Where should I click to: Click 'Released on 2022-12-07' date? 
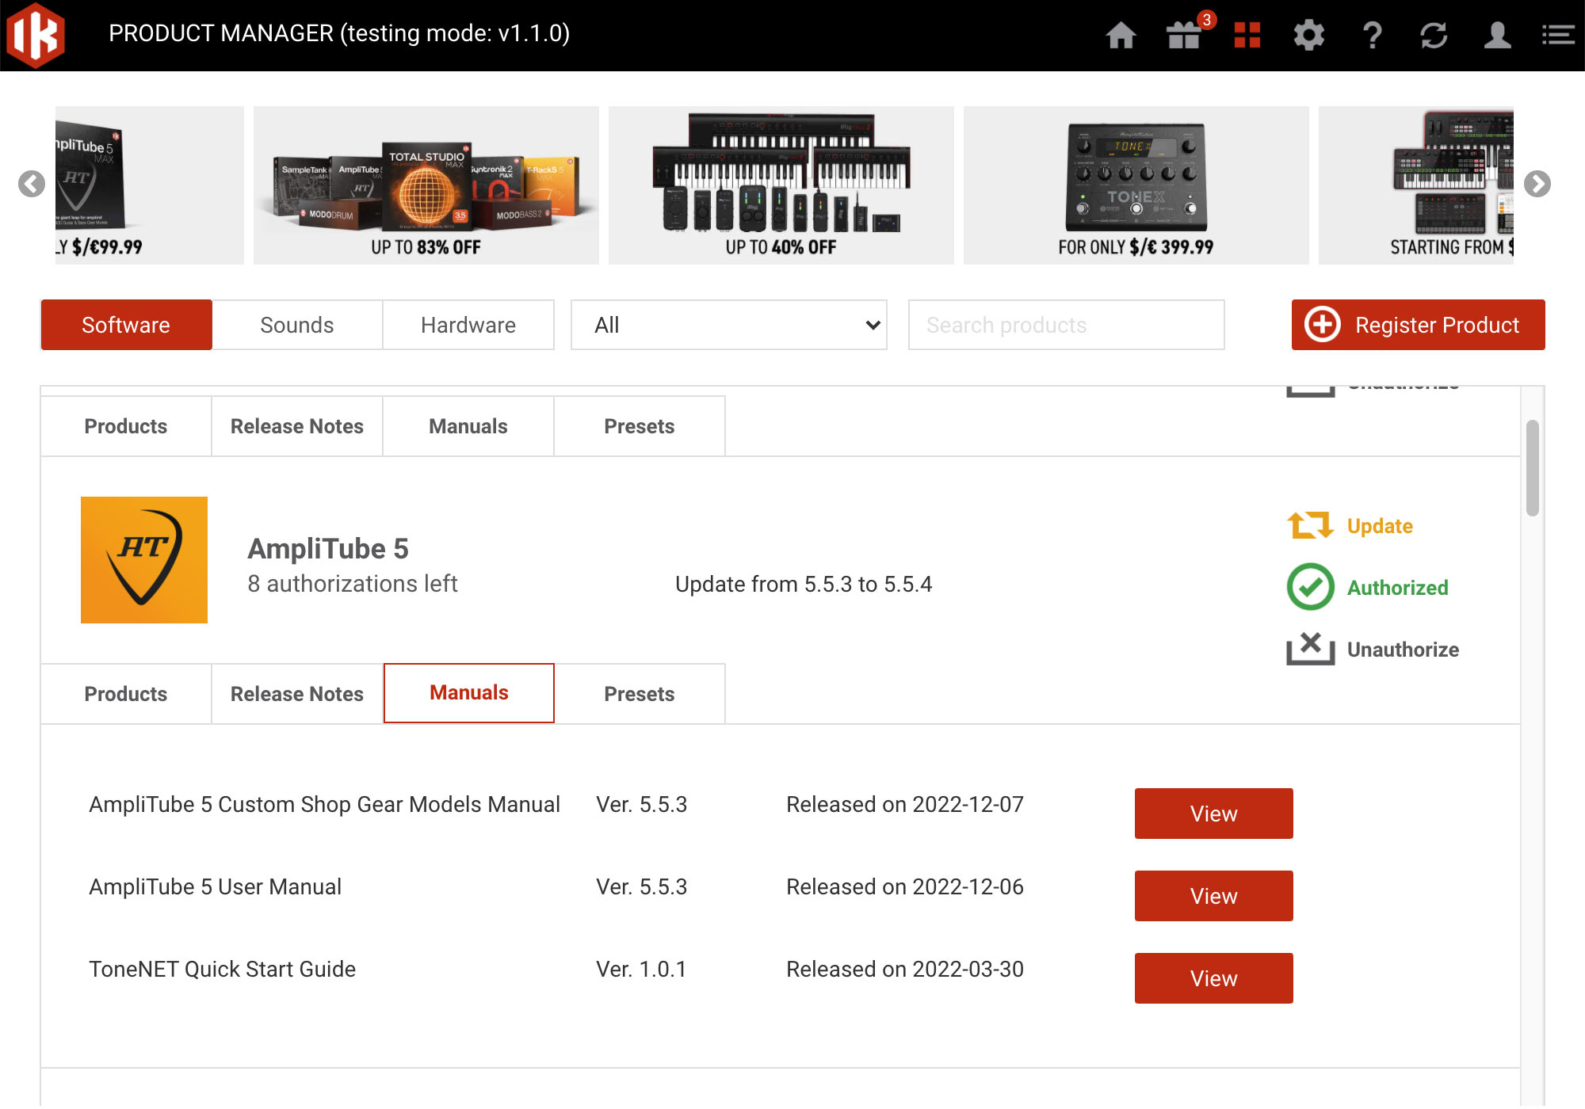(x=905, y=804)
